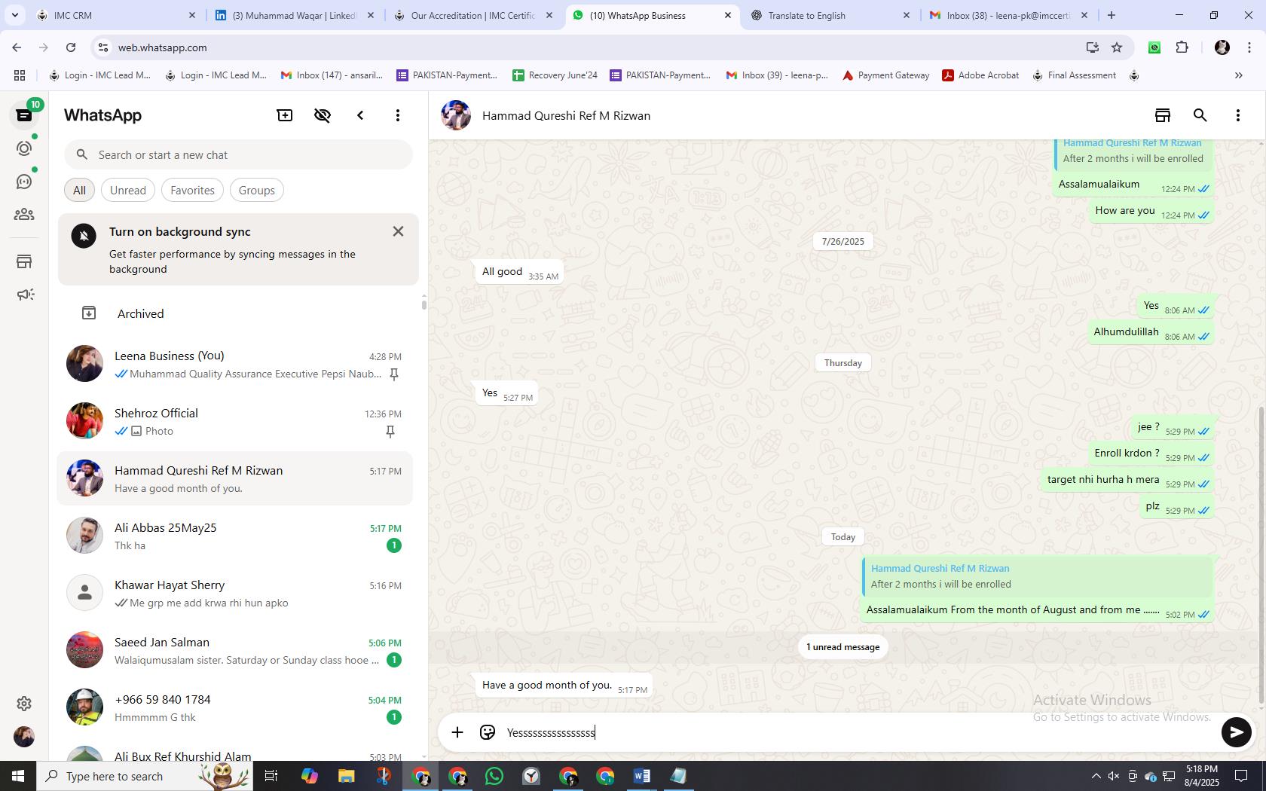Click the 1 unread message marker
The height and width of the screenshot is (791, 1266).
[842, 647]
